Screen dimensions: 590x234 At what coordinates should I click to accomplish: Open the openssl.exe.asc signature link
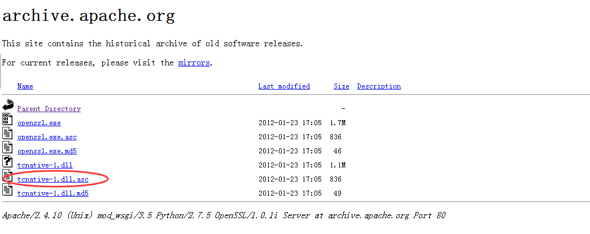[x=47, y=137]
